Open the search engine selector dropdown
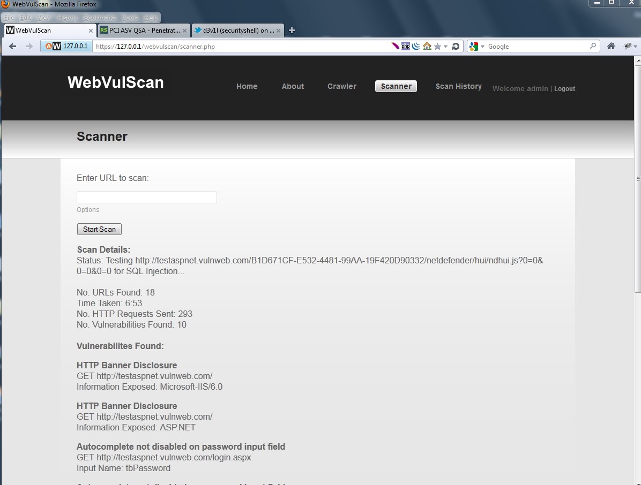 [482, 47]
